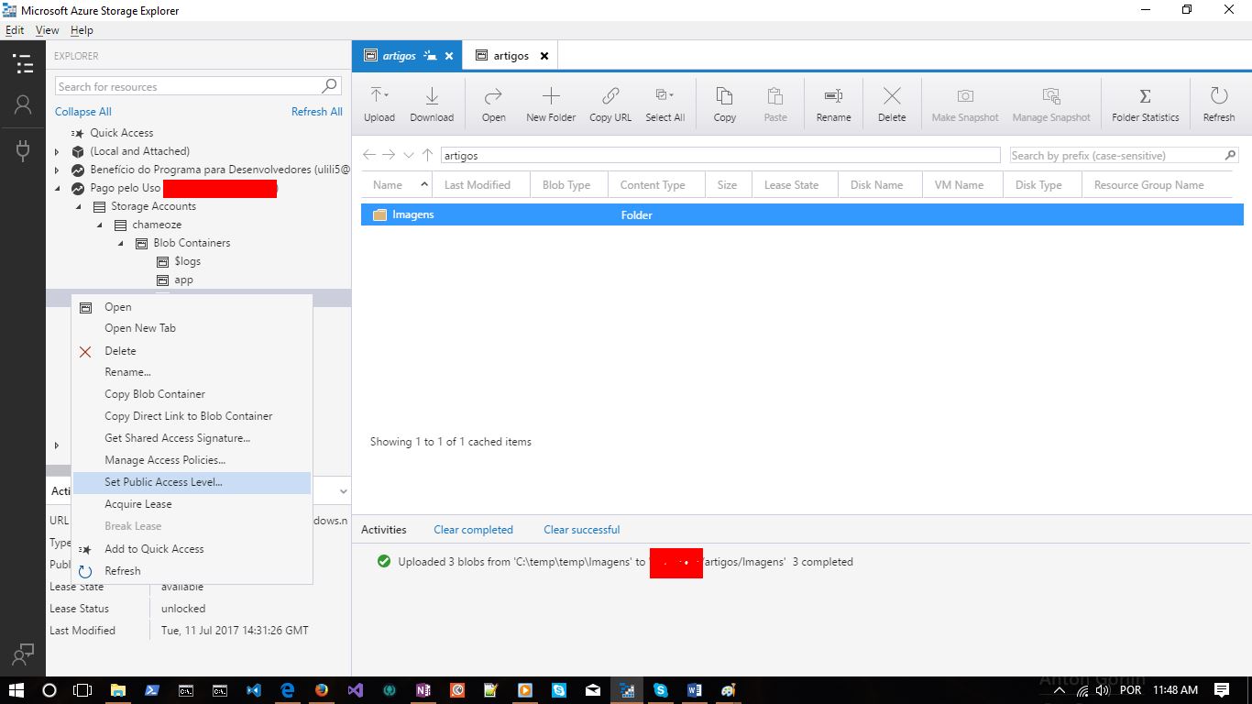Viewport: 1252px width, 704px height.
Task: Click the Download toolbar button
Action: coord(432,104)
